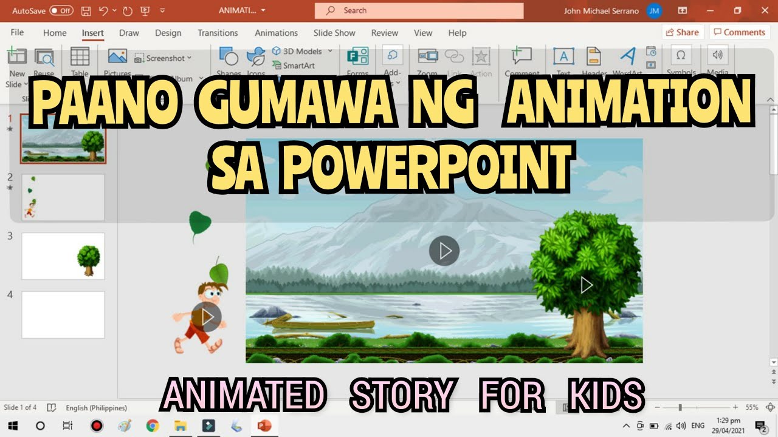Click the zoom in plus button

point(735,407)
